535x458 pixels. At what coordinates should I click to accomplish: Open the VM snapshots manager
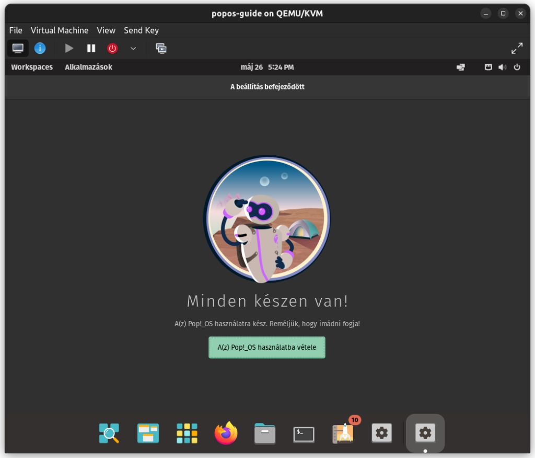pyautogui.click(x=161, y=48)
